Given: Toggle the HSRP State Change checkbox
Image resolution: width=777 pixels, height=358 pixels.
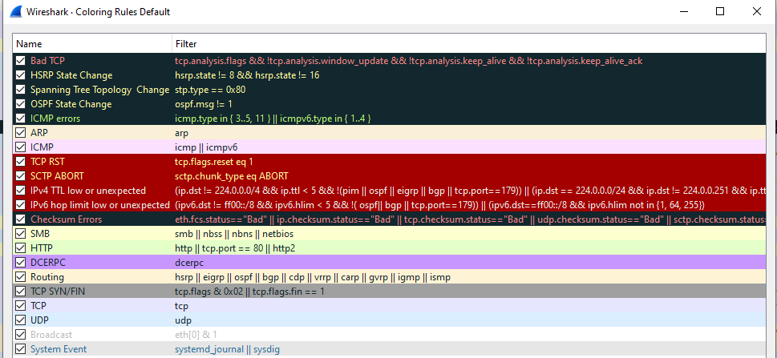Looking at the screenshot, I should [x=21, y=75].
